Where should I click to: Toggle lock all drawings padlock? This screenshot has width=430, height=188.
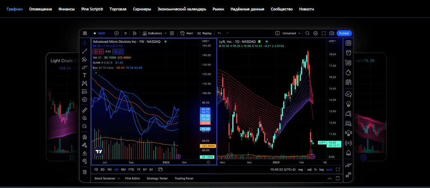click(85, 153)
